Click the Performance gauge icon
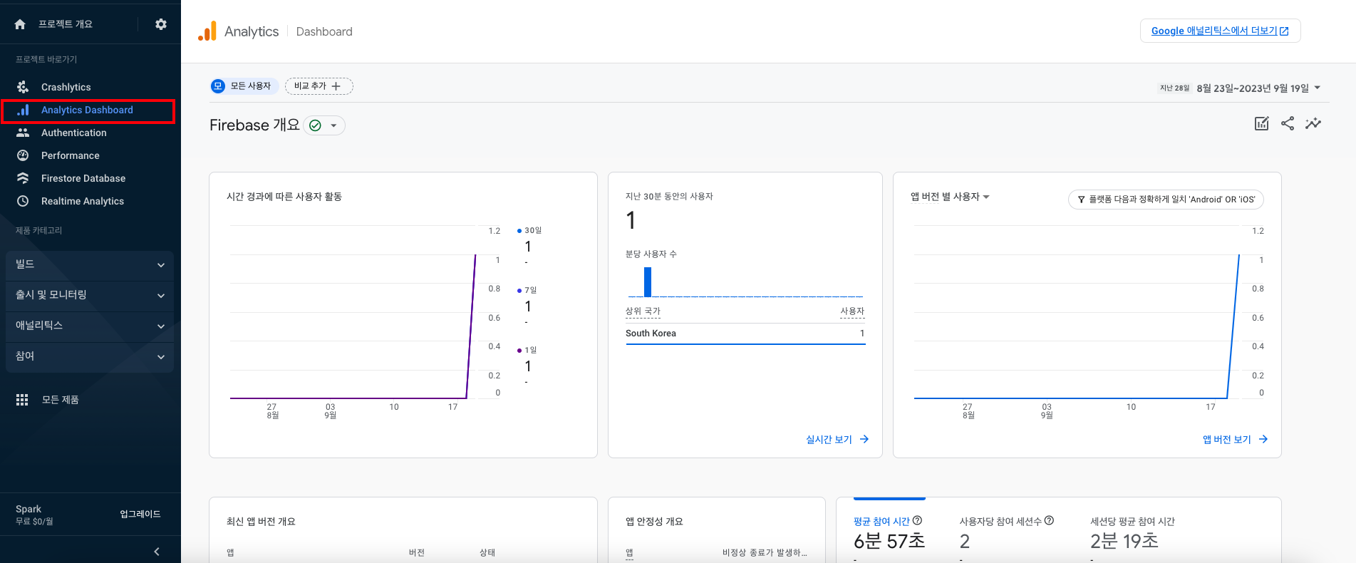The image size is (1356, 563). pyautogui.click(x=23, y=155)
